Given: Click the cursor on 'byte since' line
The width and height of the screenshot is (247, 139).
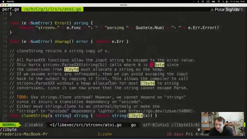Looking at the screenshot, I should (151, 64).
